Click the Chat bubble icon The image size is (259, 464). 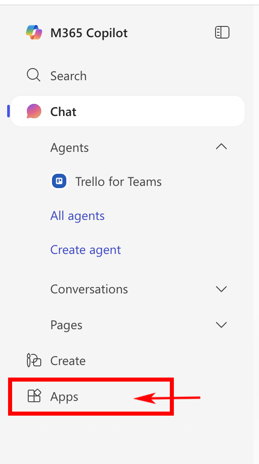[34, 111]
